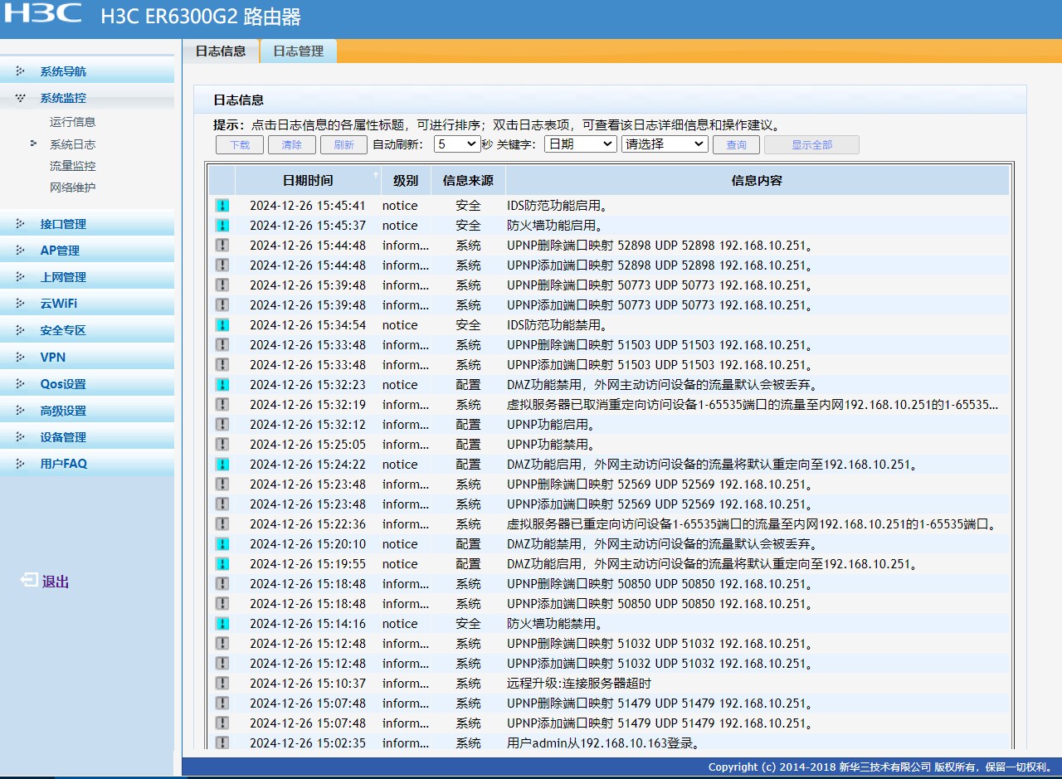This screenshot has height=779, width=1062.
Task: Expand the 用户FAQ menu section
Action: tap(87, 464)
